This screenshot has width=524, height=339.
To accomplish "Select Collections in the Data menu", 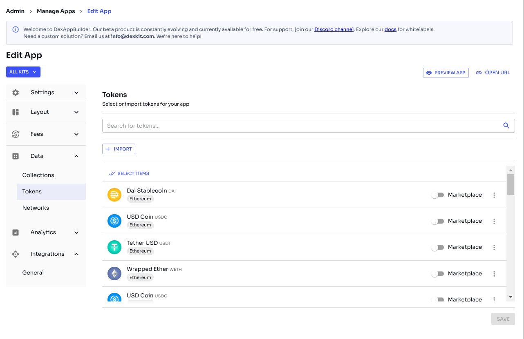I will [38, 175].
